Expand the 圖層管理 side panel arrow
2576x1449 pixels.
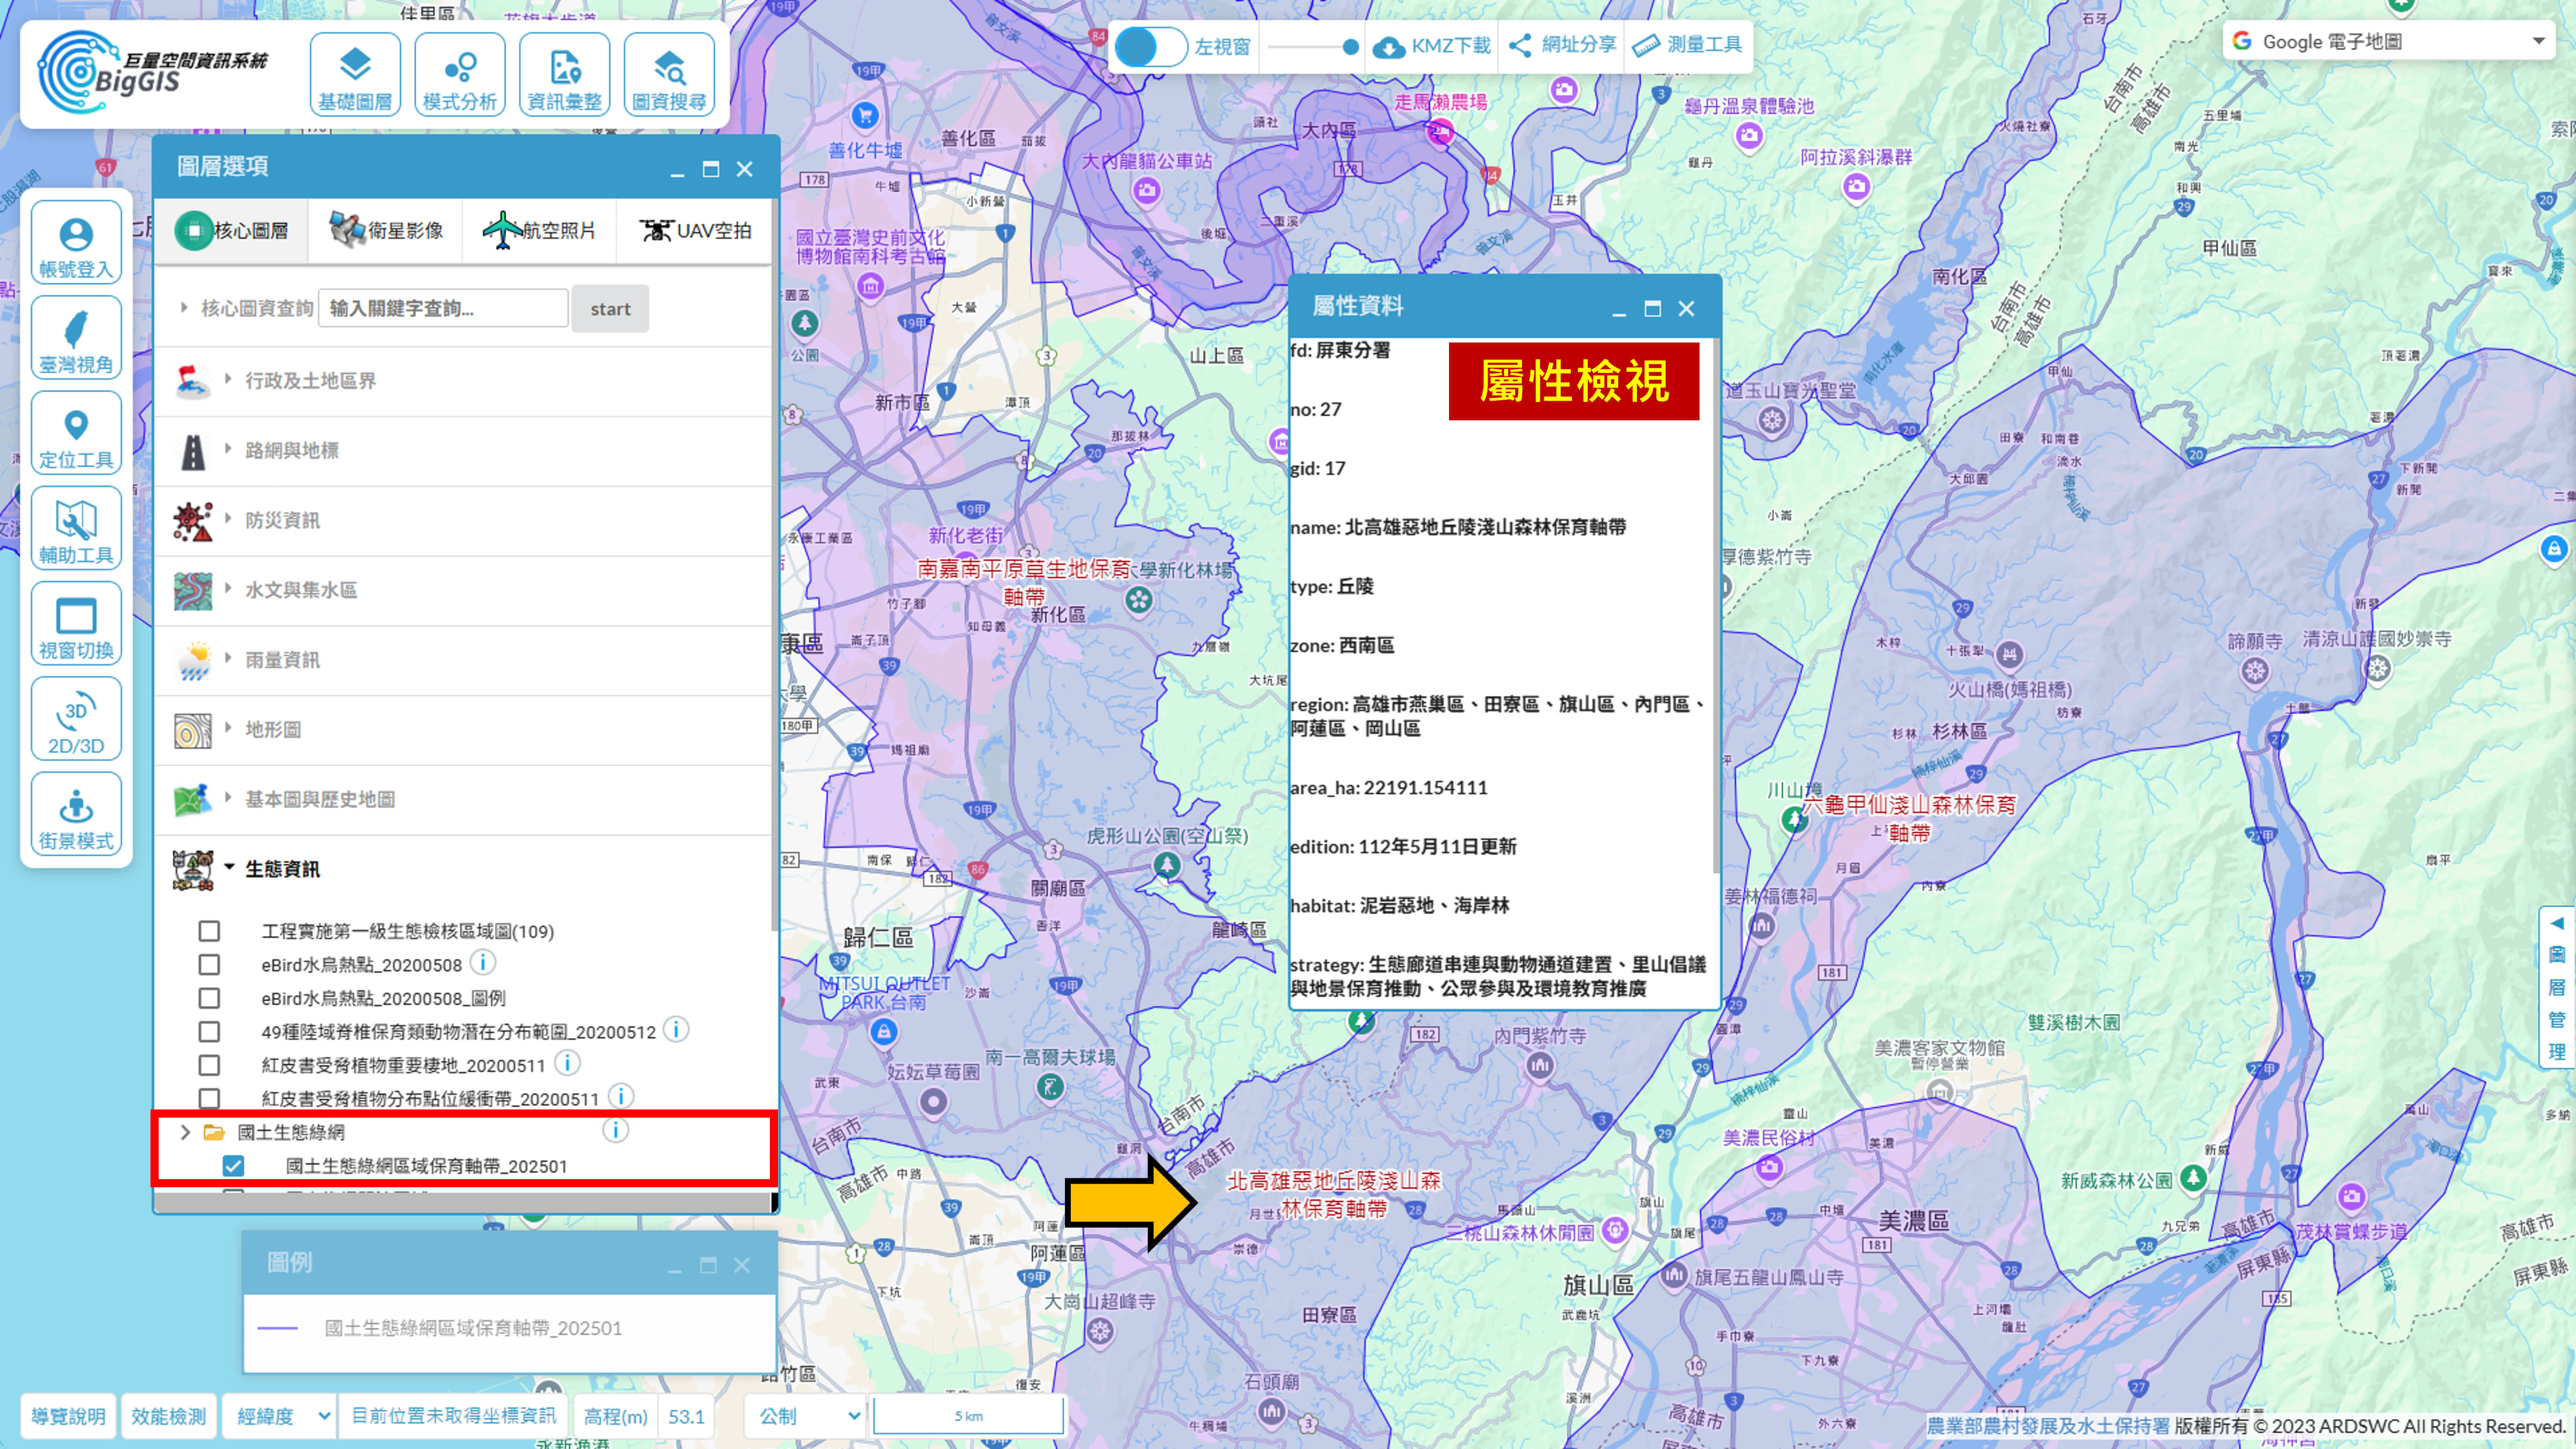[x=2557, y=923]
